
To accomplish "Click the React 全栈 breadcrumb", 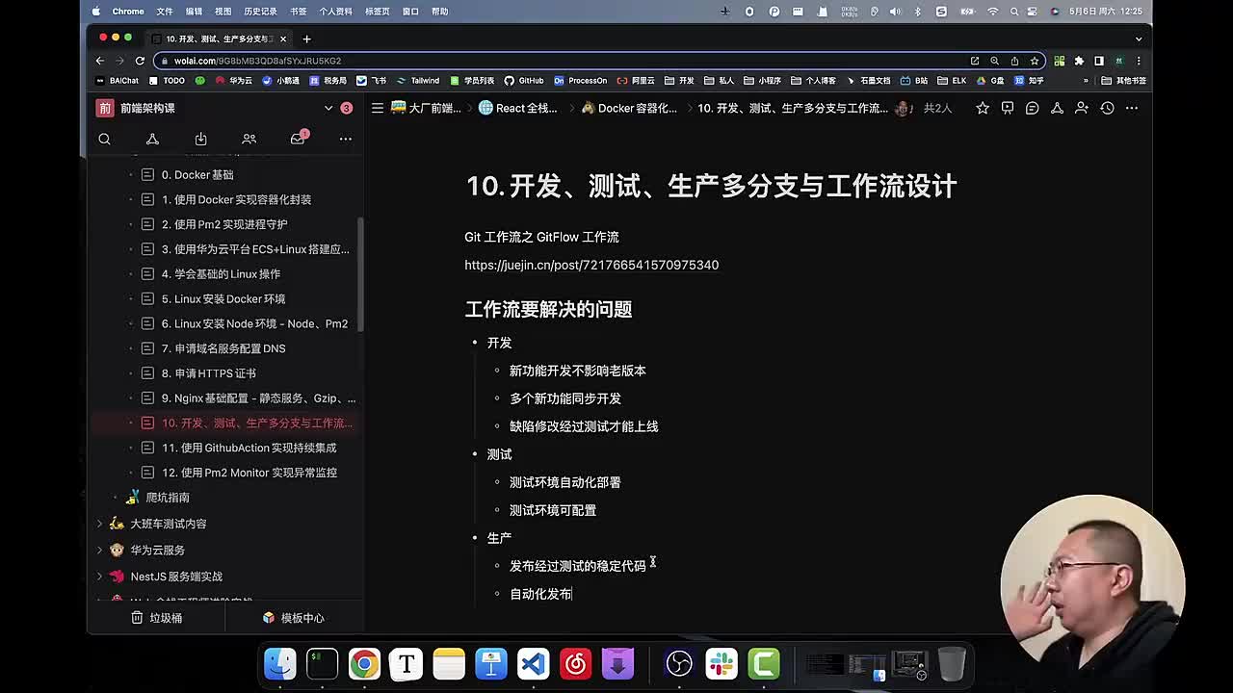I will coord(517,108).
